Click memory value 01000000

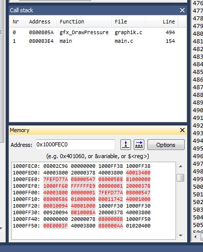83,199
